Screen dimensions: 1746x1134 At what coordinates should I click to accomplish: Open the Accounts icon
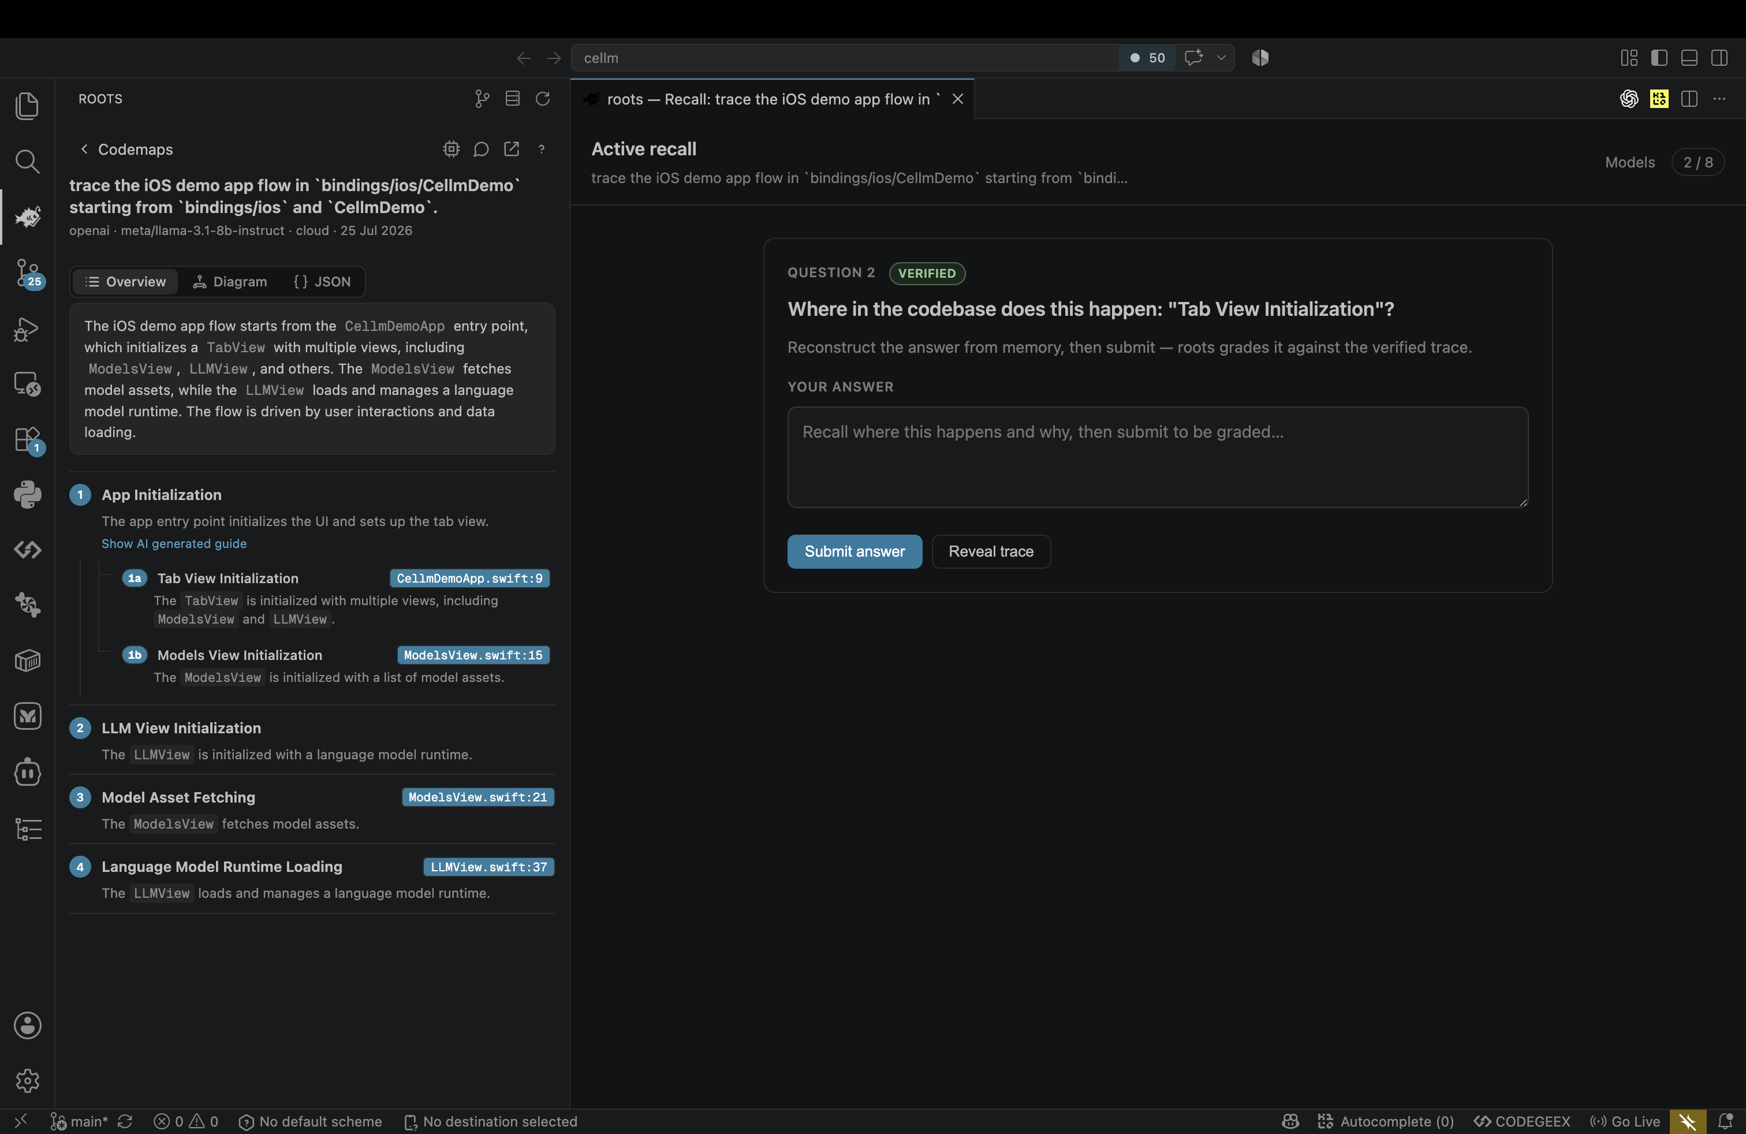[27, 1025]
